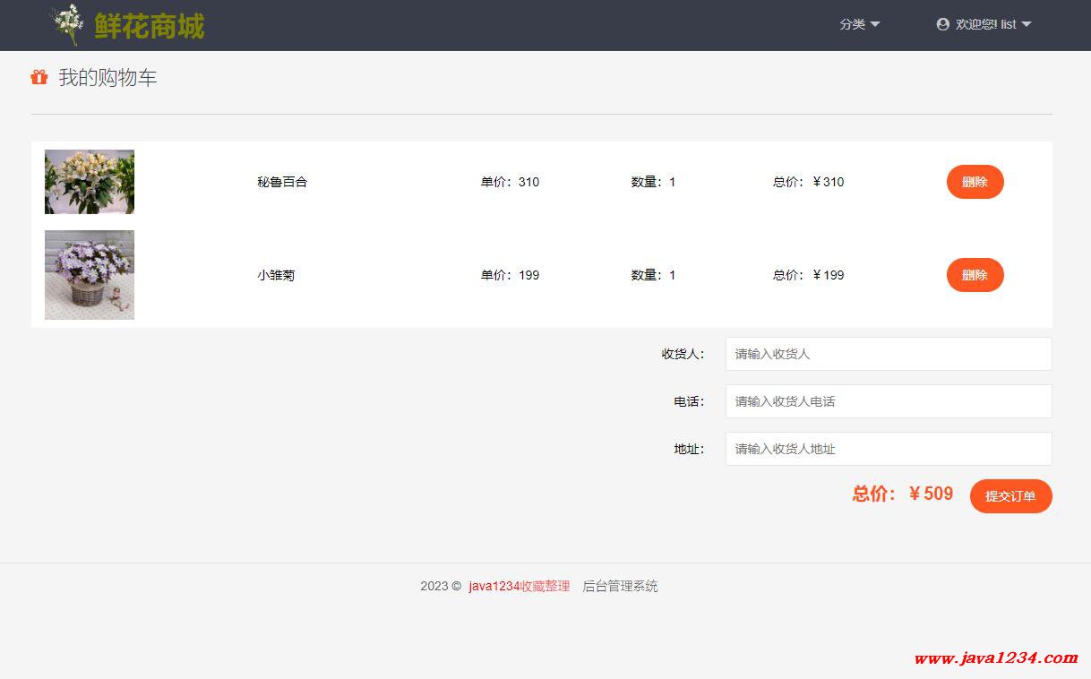Open the java1234收藏整理 footer link
Viewport: 1091px width, 679px height.
pos(520,586)
